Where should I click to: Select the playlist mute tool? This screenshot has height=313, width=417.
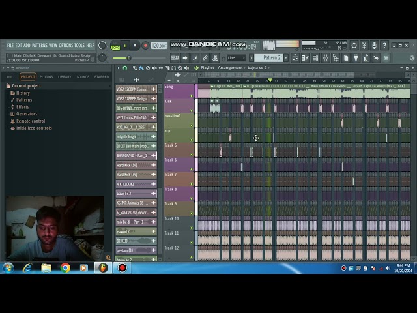click(154, 68)
